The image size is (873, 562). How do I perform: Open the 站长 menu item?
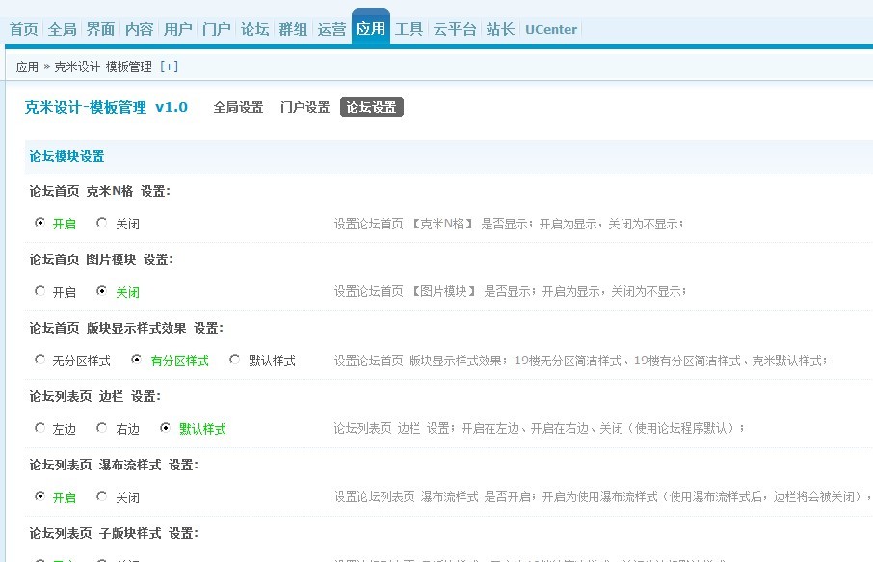[x=499, y=29]
